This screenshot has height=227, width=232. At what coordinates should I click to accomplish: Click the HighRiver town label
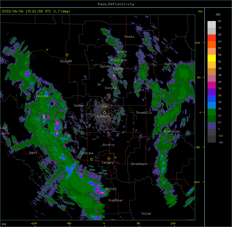tap(116, 200)
